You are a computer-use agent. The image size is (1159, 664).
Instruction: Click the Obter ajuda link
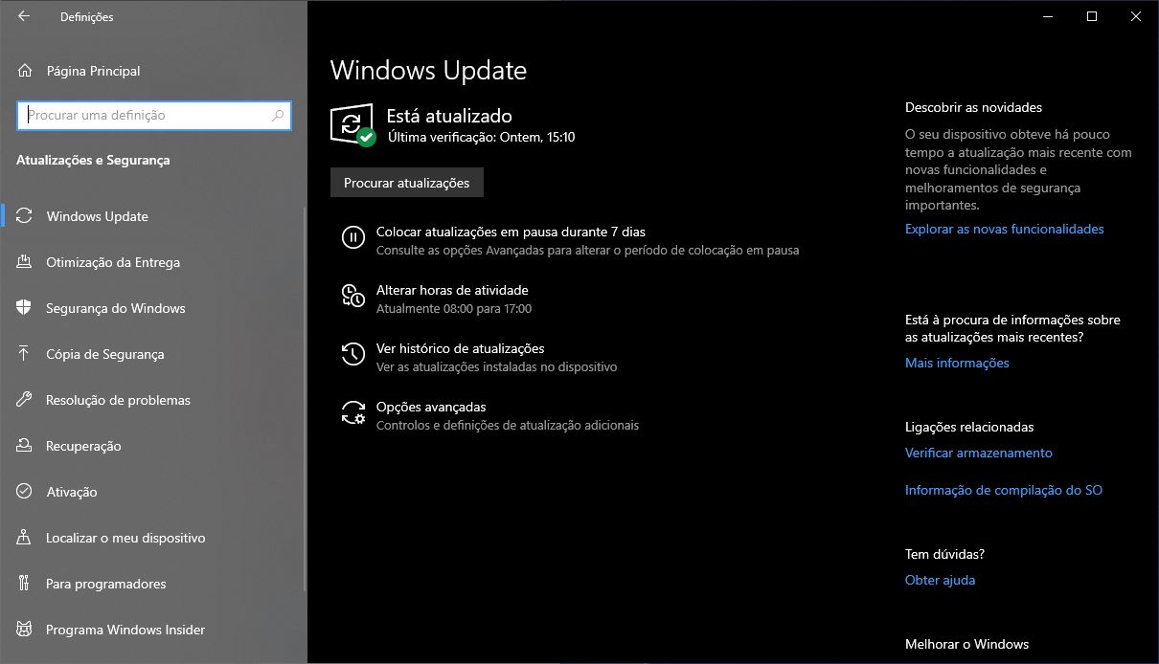tap(940, 581)
